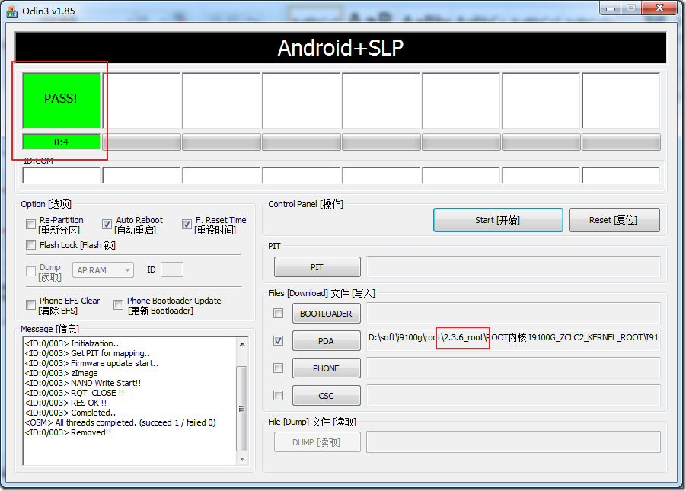The width and height of the screenshot is (686, 491).
Task: Click the PIT file path field
Action: [x=514, y=267]
